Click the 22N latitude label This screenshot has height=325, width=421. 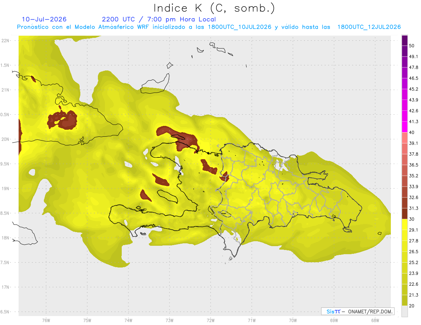pos(6,40)
